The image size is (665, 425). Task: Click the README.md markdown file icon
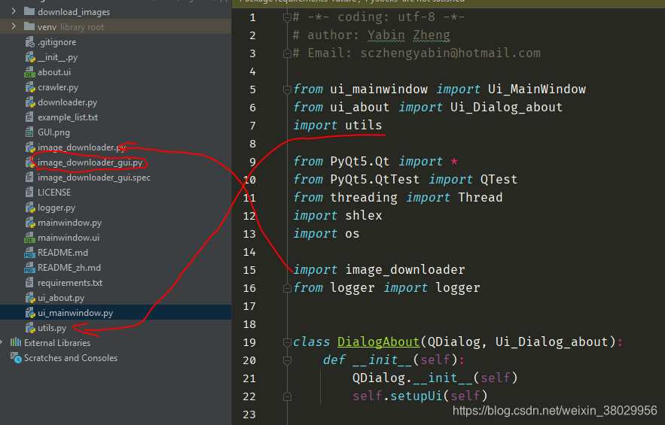(x=29, y=253)
